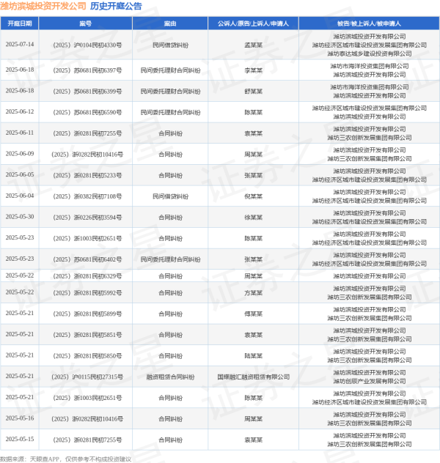Screen dimensions: 440x463
Task: Click plaintiff 方某某
Action: 253,293
